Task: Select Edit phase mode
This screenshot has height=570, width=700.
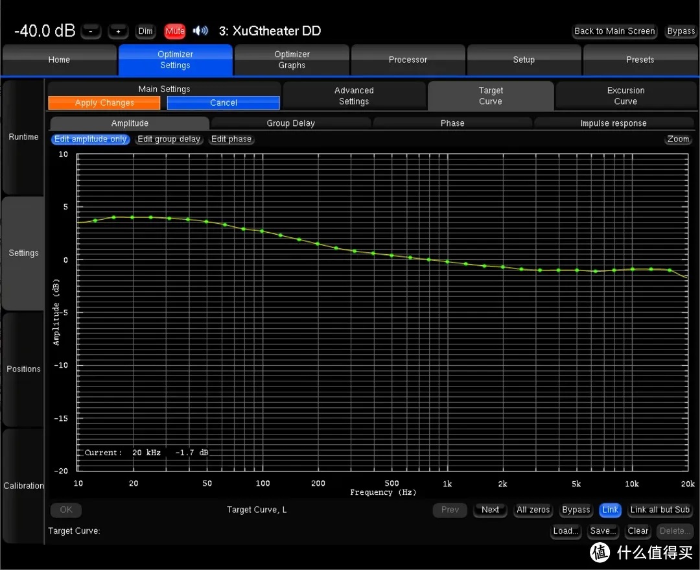Action: point(231,139)
